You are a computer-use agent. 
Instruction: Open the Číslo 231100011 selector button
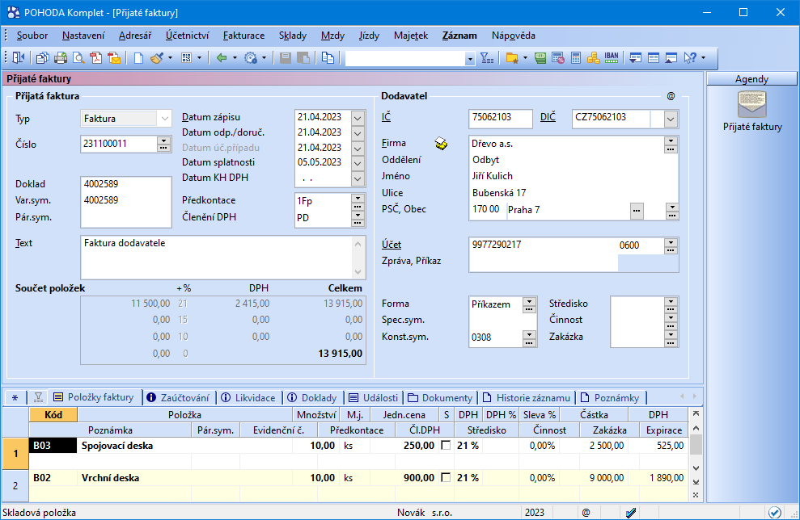[163, 145]
